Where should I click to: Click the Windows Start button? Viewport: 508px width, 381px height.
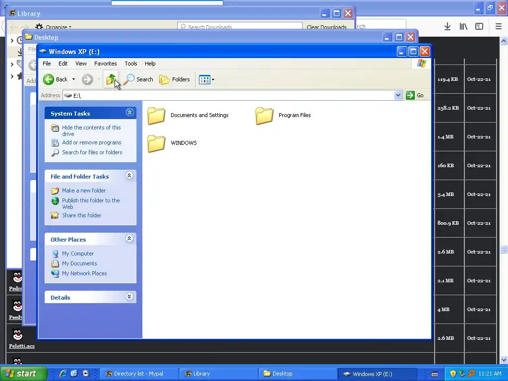24,374
